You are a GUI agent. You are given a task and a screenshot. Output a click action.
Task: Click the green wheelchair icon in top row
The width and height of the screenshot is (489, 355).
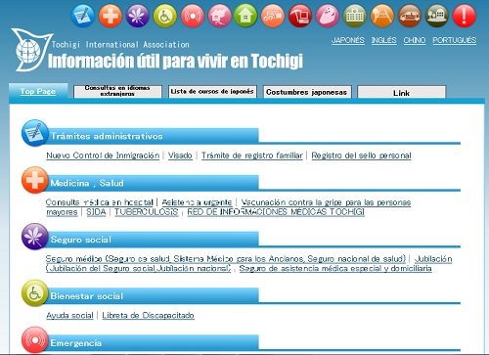pos(165,16)
